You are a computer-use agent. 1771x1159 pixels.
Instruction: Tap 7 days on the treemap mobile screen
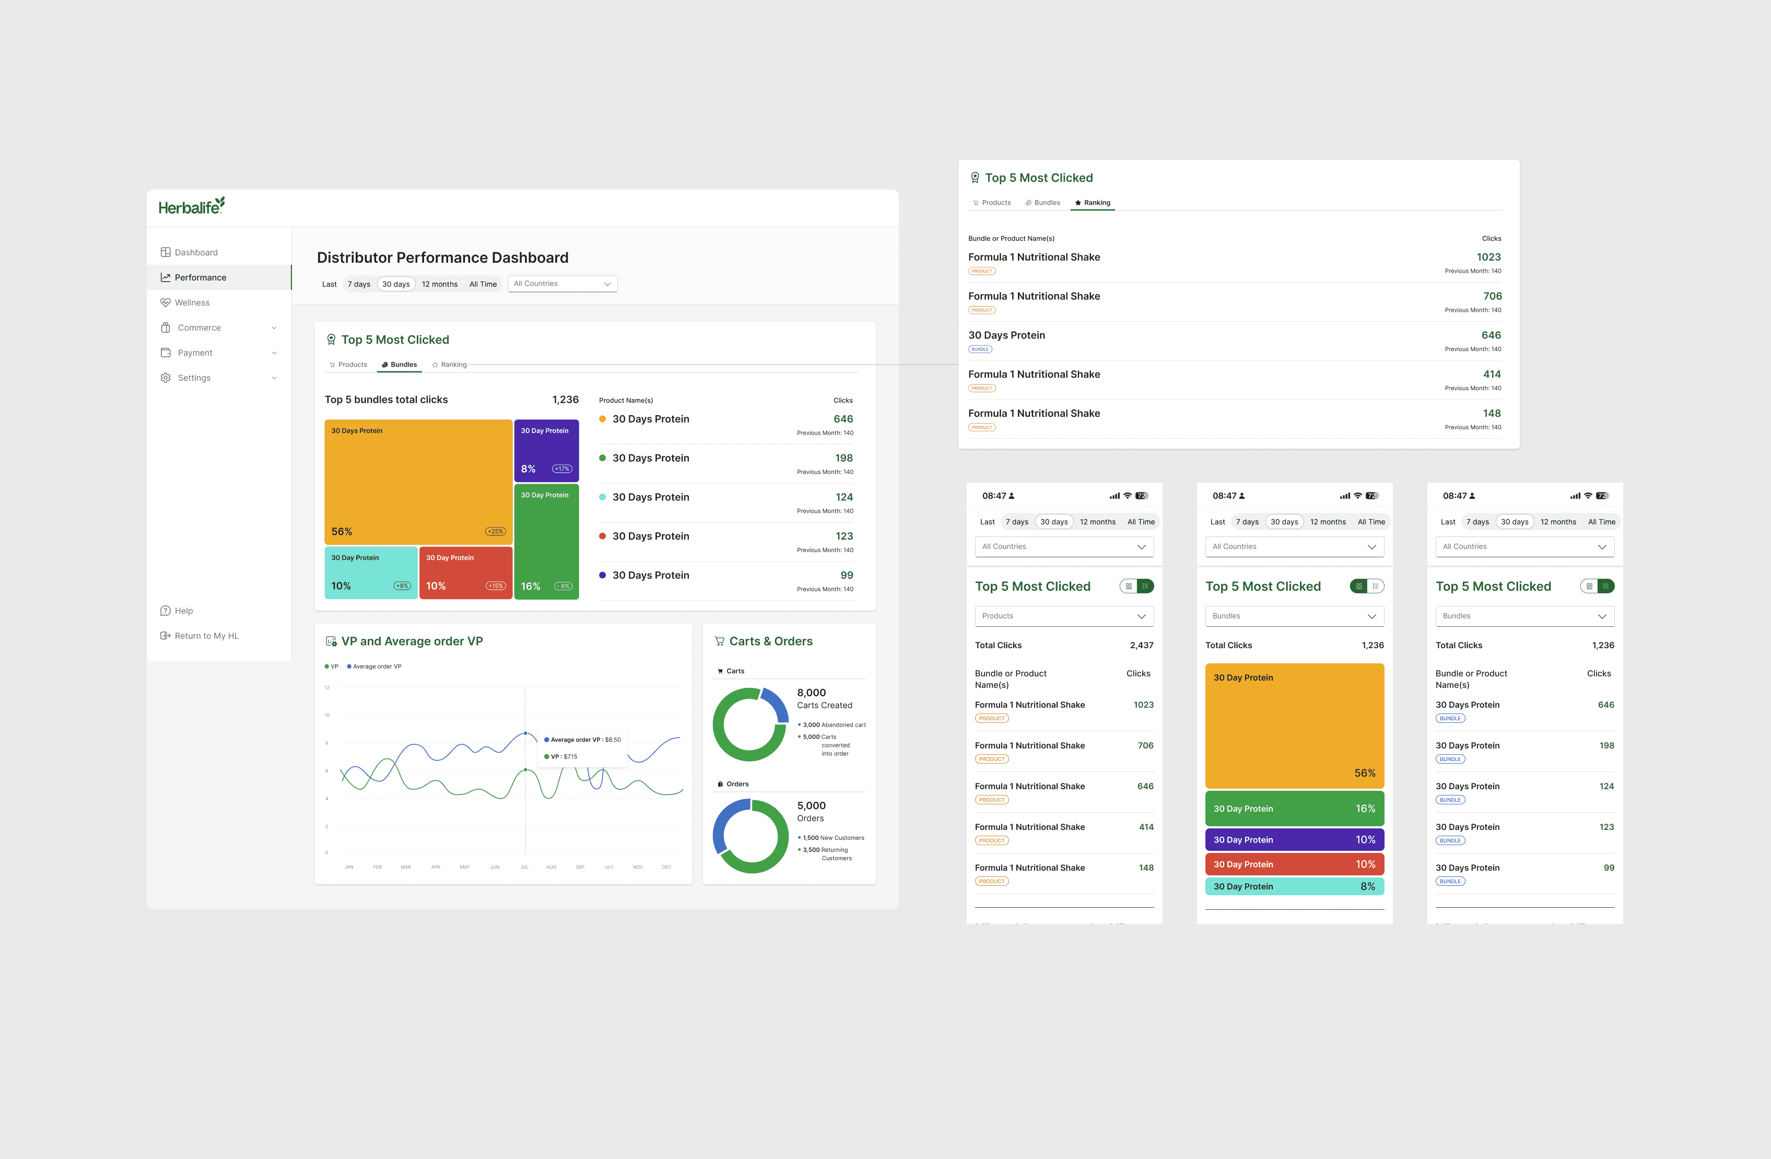1247,522
